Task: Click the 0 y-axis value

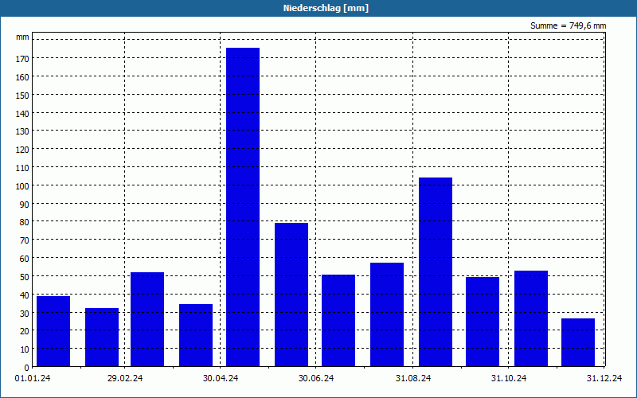Action: tap(27, 368)
